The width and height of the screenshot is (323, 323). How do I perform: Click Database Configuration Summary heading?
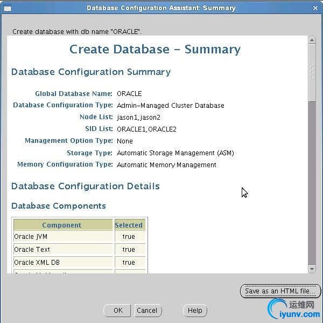pyautogui.click(x=91, y=72)
